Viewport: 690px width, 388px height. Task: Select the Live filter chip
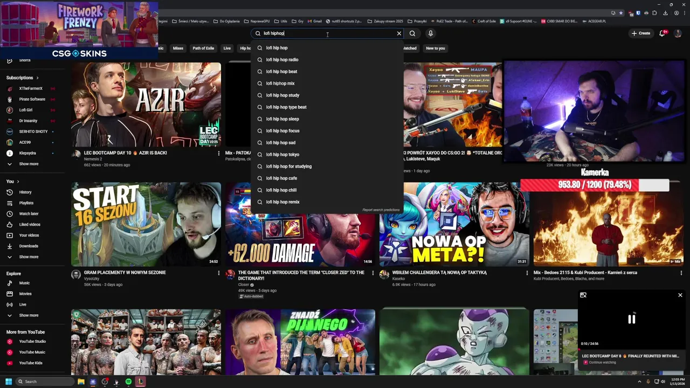click(227, 48)
